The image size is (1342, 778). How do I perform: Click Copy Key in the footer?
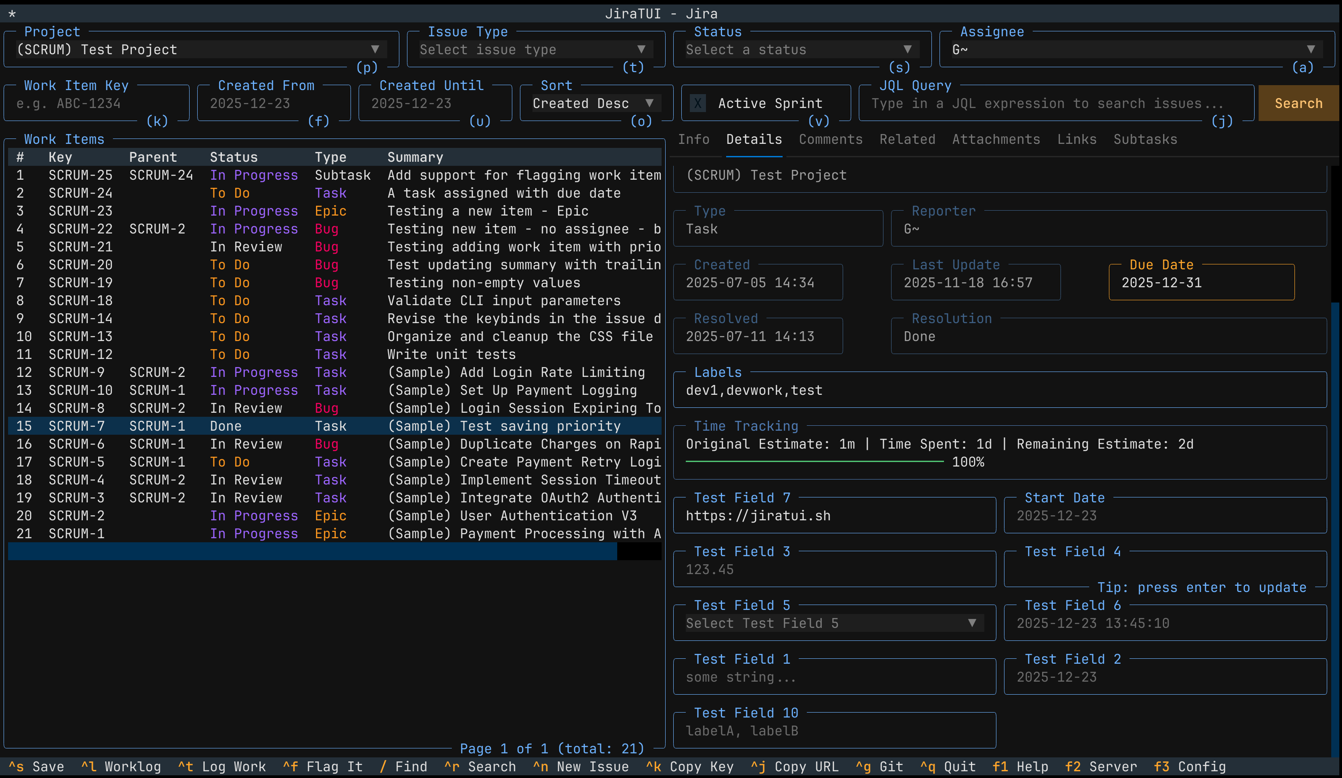pyautogui.click(x=690, y=767)
